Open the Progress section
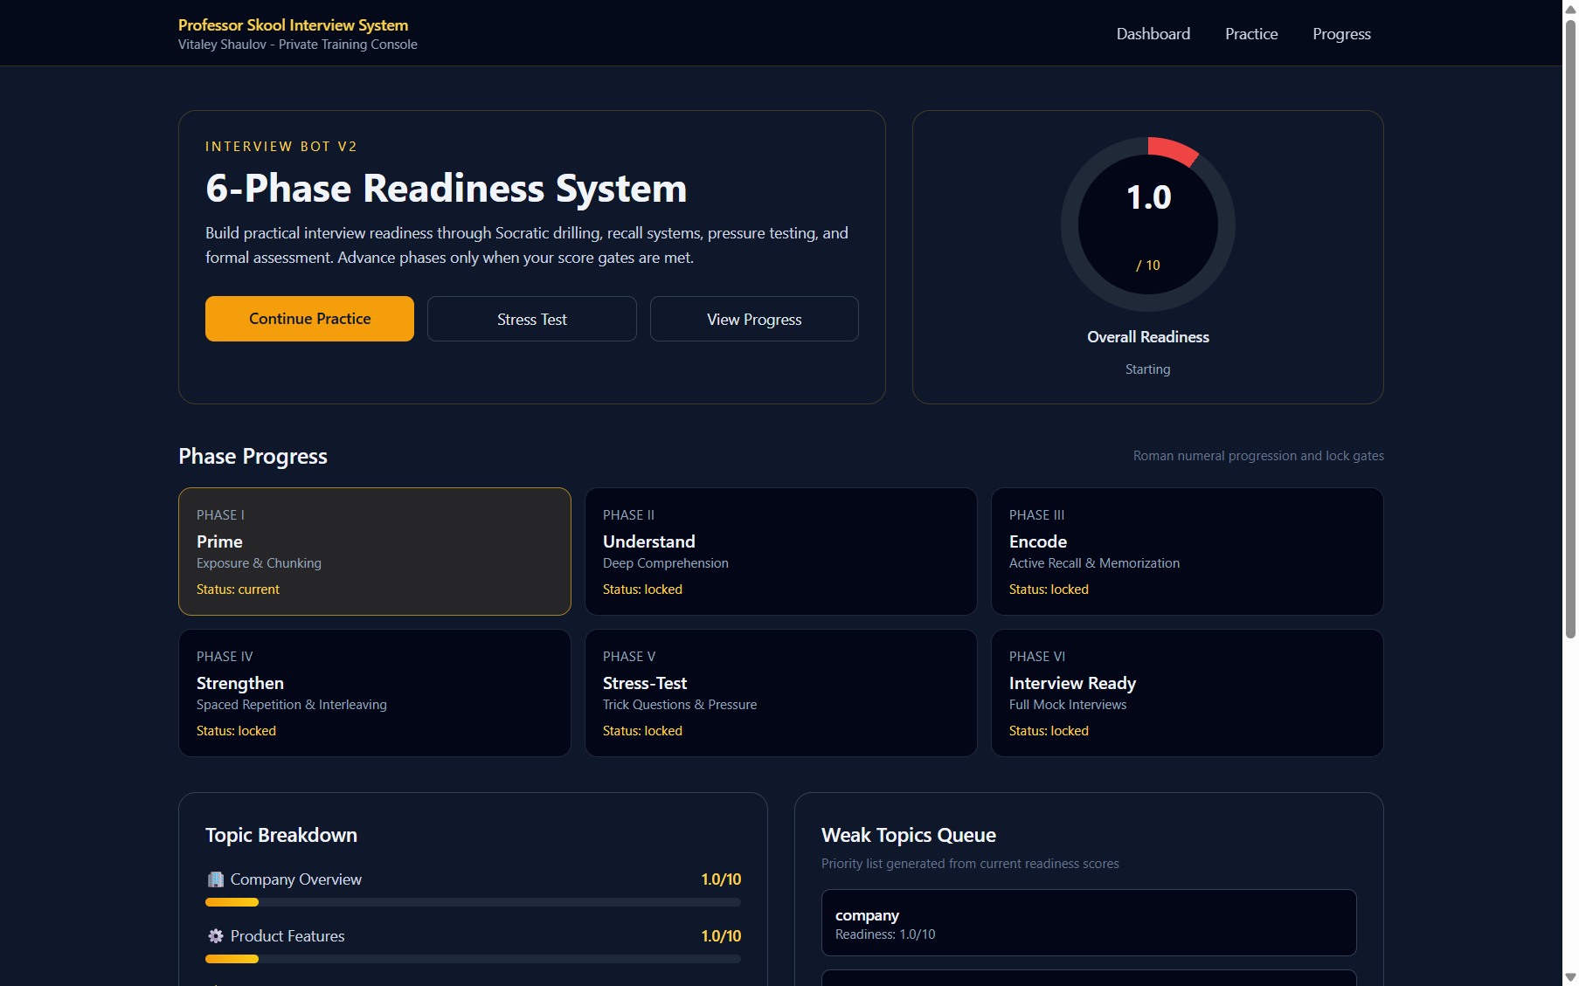 1341,33
